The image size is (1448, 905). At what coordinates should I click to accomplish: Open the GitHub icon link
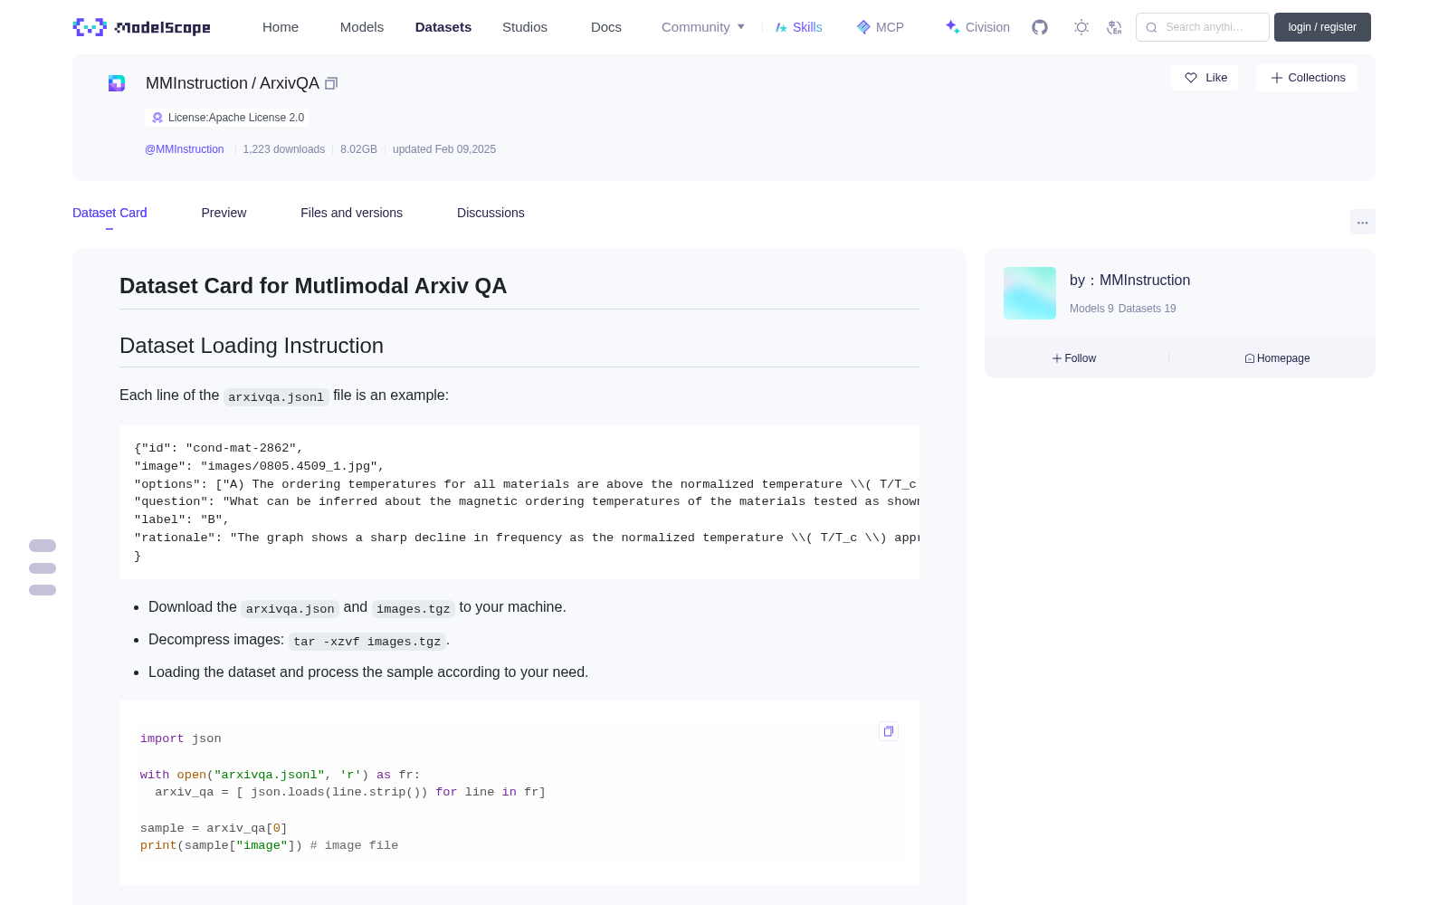tap(1040, 27)
